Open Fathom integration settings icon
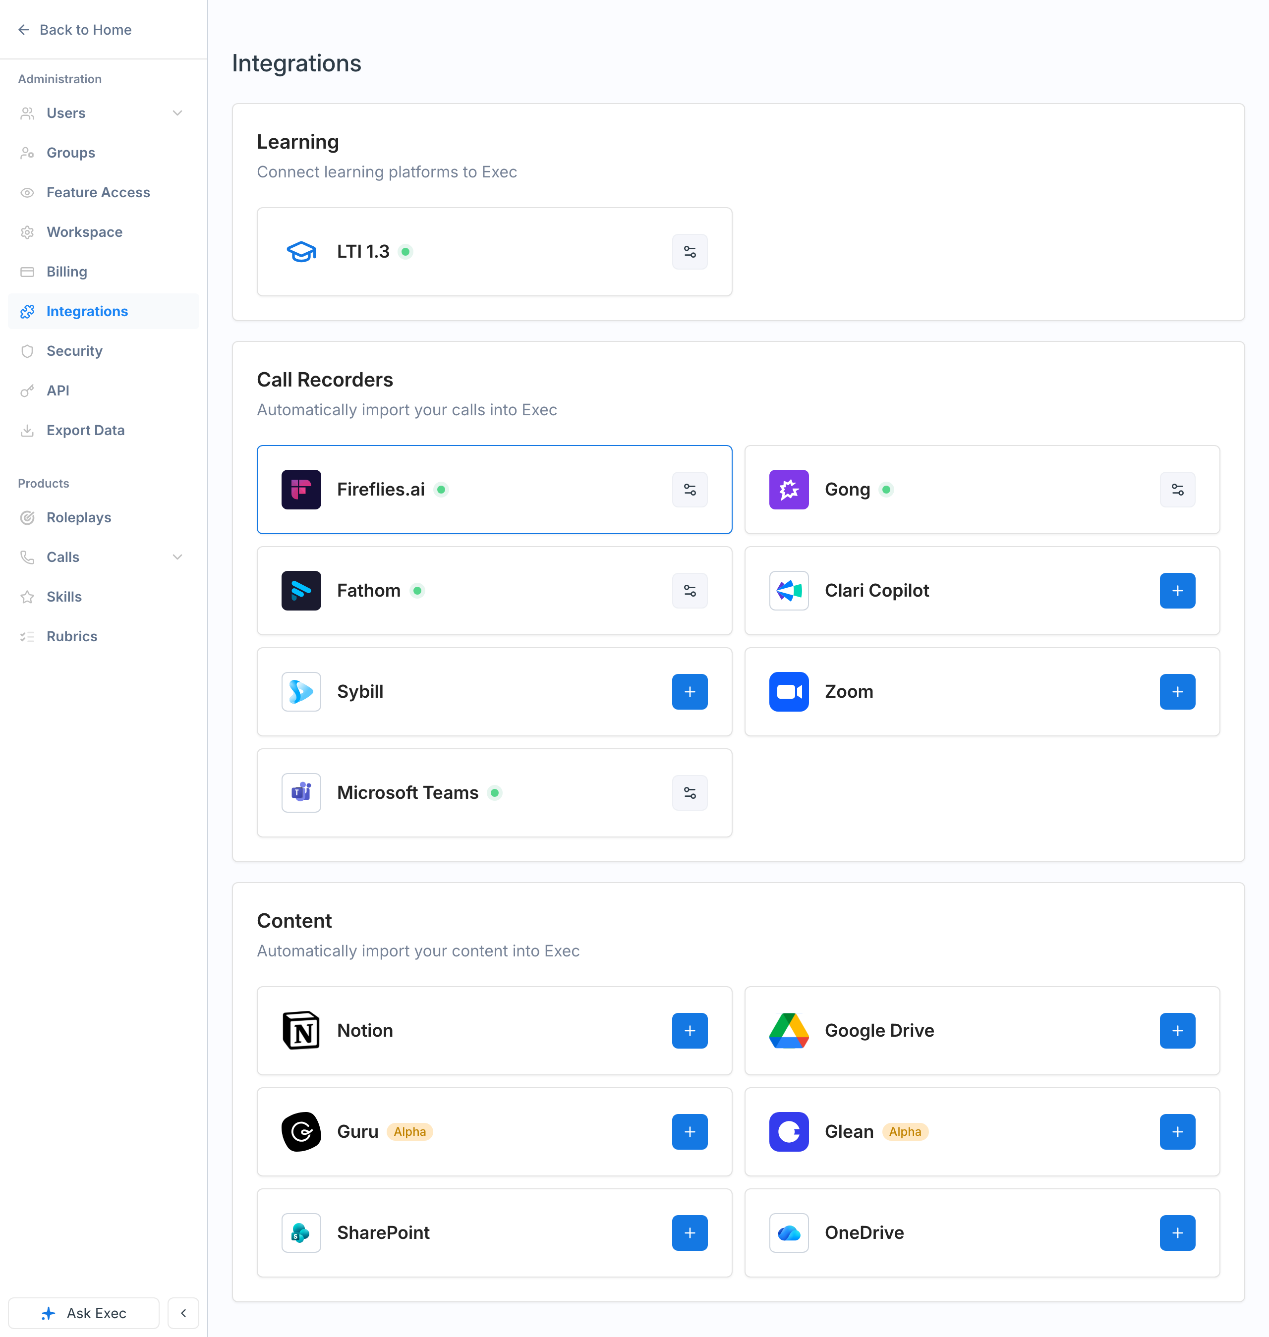This screenshot has height=1337, width=1269. (690, 590)
